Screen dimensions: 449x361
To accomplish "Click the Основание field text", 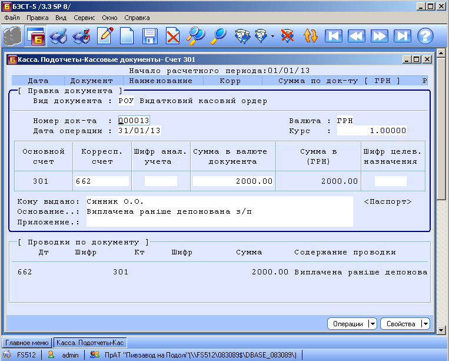I will pyautogui.click(x=219, y=212).
